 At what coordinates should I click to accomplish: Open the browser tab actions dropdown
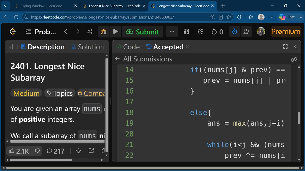6,6
